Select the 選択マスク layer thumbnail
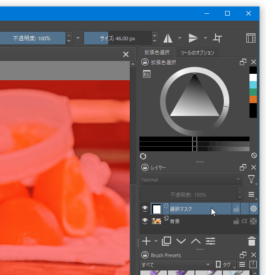 [x=156, y=209]
